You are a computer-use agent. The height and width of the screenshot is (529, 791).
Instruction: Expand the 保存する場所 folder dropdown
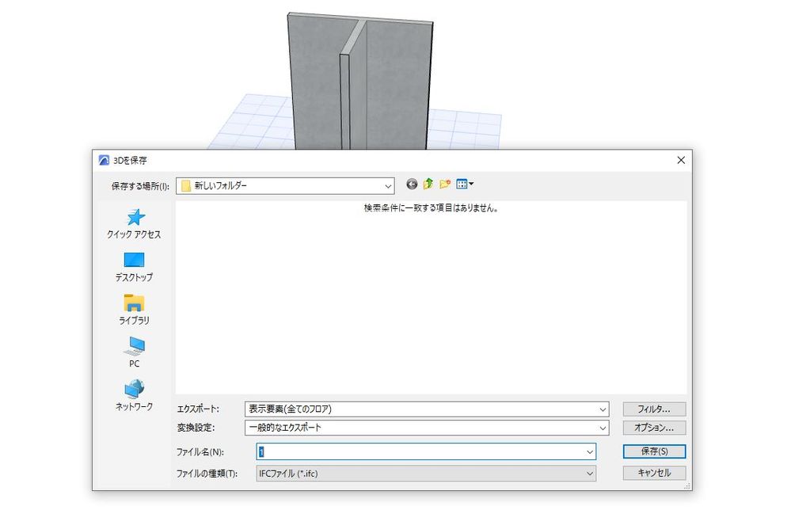pos(388,186)
